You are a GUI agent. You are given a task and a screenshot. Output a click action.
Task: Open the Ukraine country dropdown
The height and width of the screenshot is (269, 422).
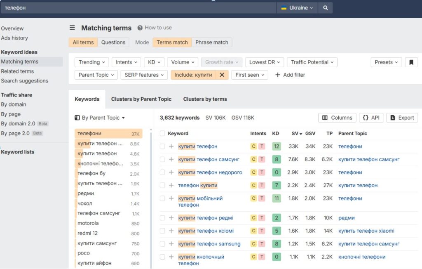click(x=297, y=8)
